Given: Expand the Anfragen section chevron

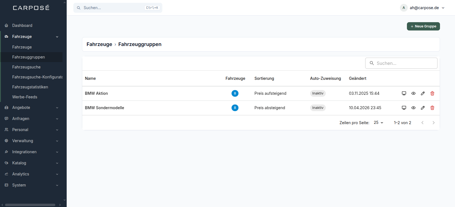Looking at the screenshot, I should tap(57, 119).
